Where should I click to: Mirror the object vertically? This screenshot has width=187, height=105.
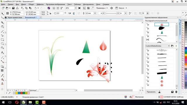pyautogui.click(x=74, y=13)
